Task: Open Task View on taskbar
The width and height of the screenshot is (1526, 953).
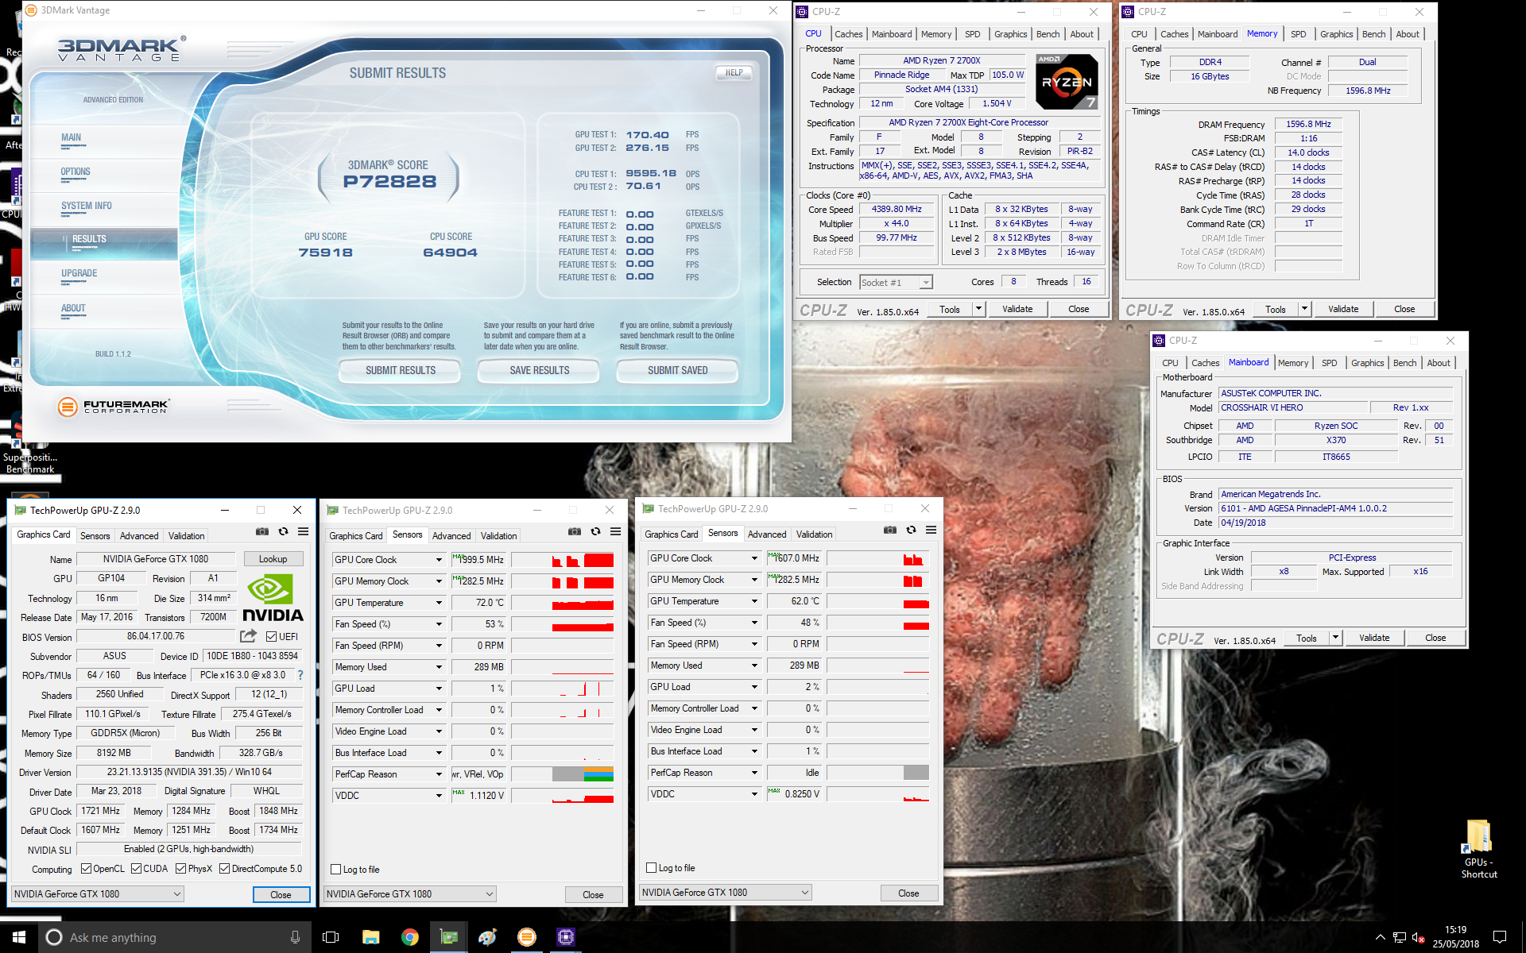Action: point(331,937)
